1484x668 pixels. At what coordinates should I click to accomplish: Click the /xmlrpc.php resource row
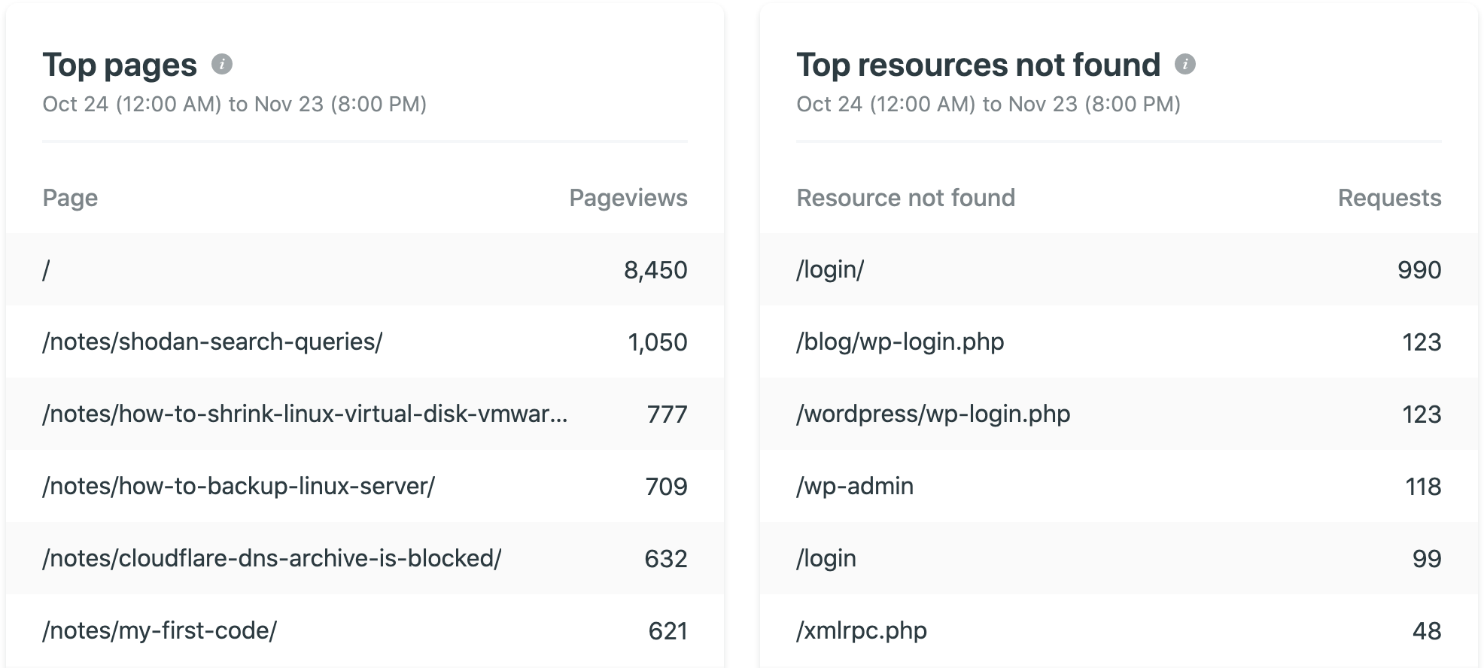click(x=862, y=630)
